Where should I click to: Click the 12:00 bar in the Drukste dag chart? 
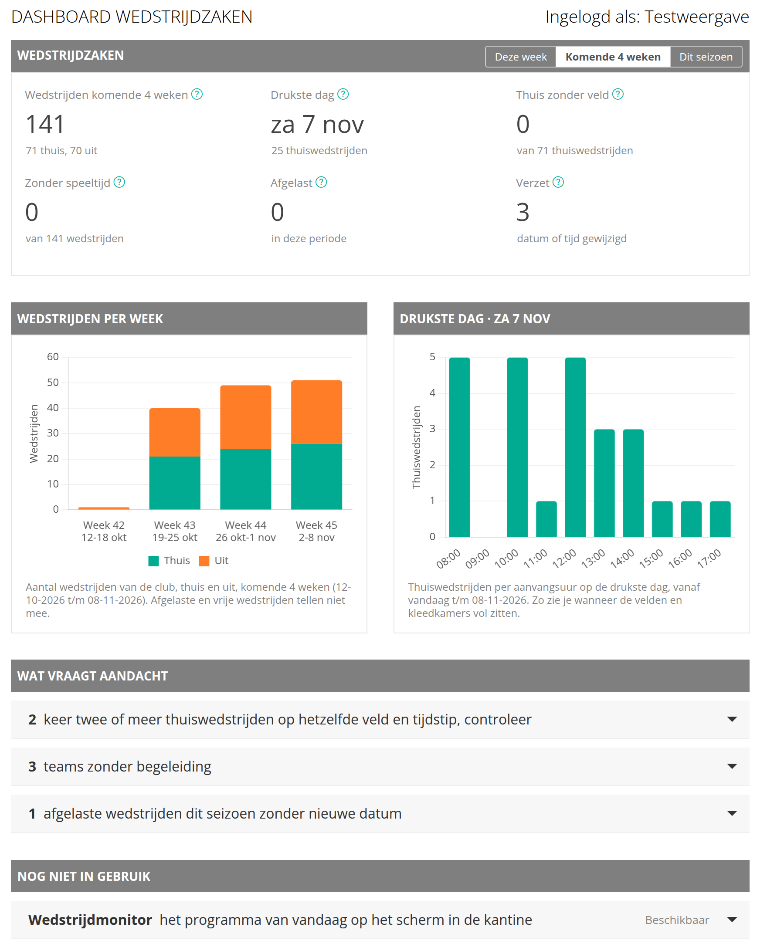click(575, 447)
